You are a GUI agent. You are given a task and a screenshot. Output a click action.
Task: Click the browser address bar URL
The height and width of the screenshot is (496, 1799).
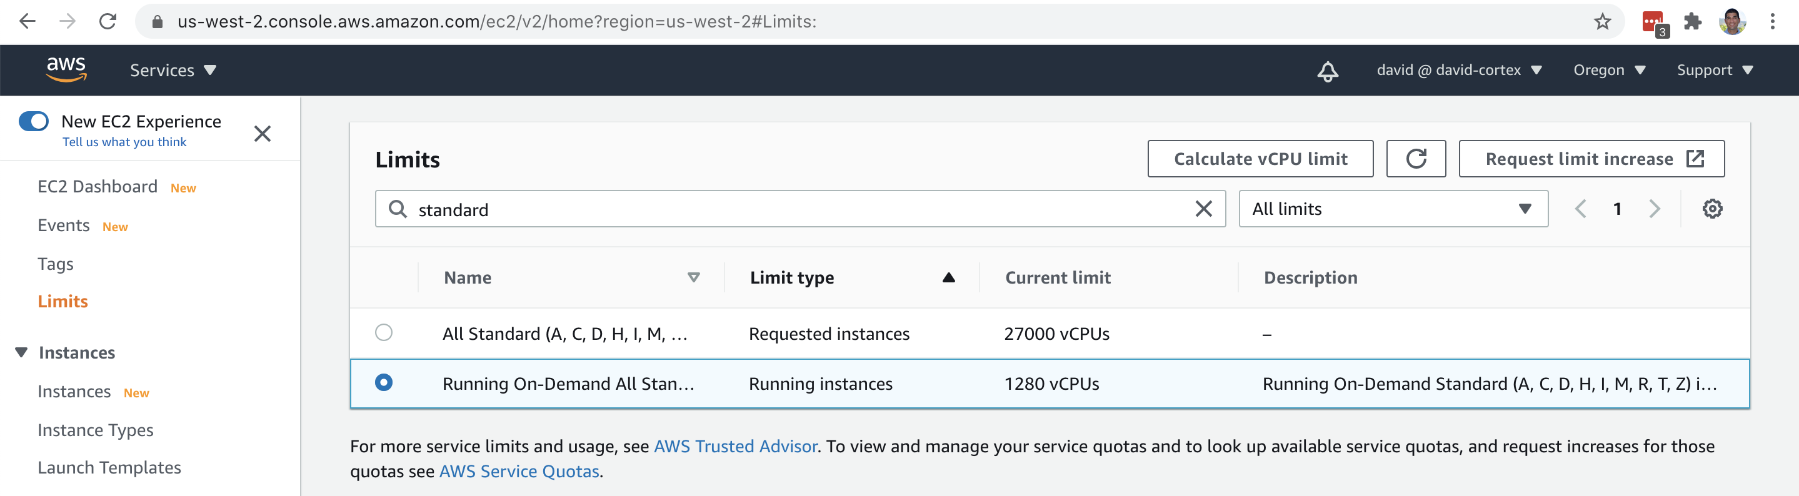[x=496, y=22]
